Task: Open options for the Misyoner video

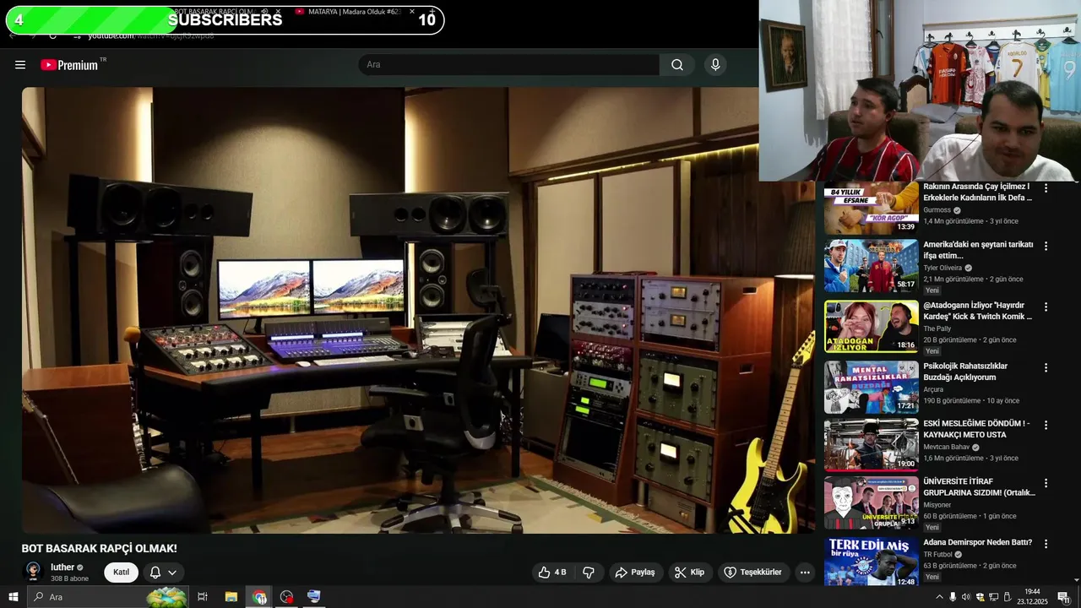Action: [1046, 484]
